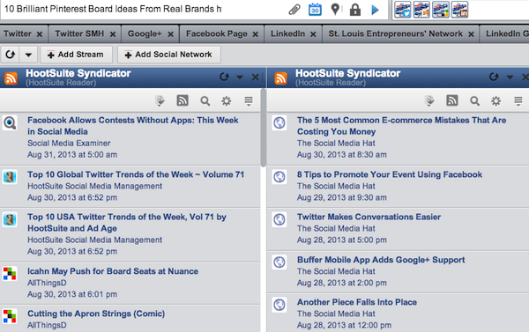Click the "Aug 31, 2013 at 5:00 am" timestamp
The image size is (529, 332).
tap(72, 155)
